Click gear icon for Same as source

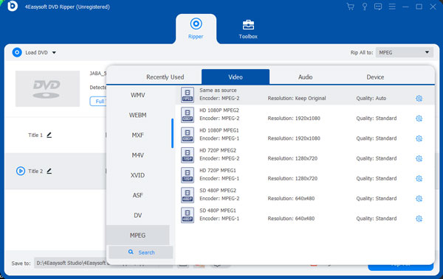(x=419, y=99)
